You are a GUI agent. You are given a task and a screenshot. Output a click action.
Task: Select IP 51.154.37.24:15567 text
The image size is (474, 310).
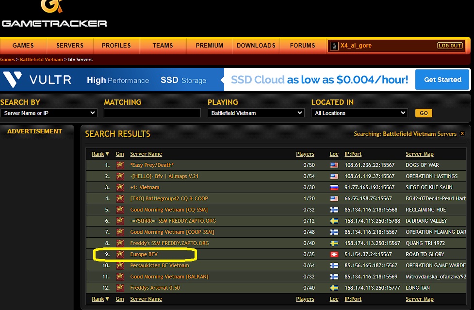pyautogui.click(x=368, y=254)
